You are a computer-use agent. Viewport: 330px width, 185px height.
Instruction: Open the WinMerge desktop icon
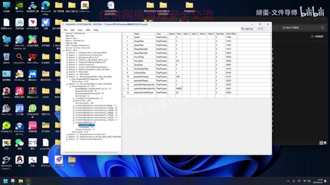click(19, 76)
